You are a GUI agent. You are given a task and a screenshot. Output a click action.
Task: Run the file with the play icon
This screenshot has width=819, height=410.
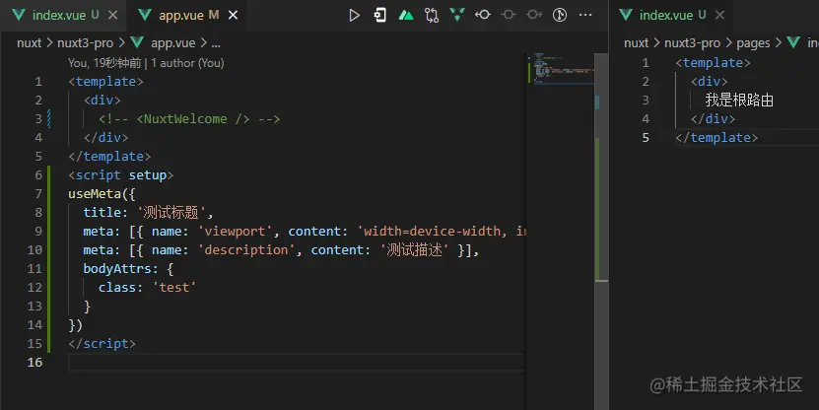354,15
